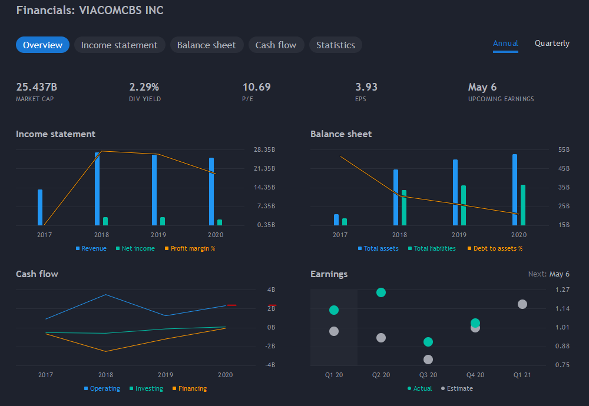
Task: Toggle the Net income legend item
Action: click(x=135, y=248)
